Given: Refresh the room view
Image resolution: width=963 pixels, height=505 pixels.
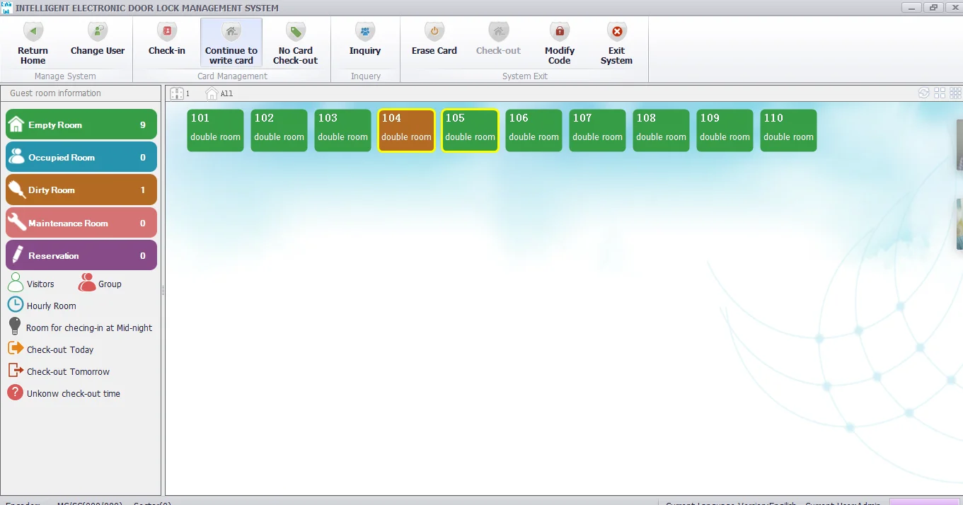Looking at the screenshot, I should 924,93.
